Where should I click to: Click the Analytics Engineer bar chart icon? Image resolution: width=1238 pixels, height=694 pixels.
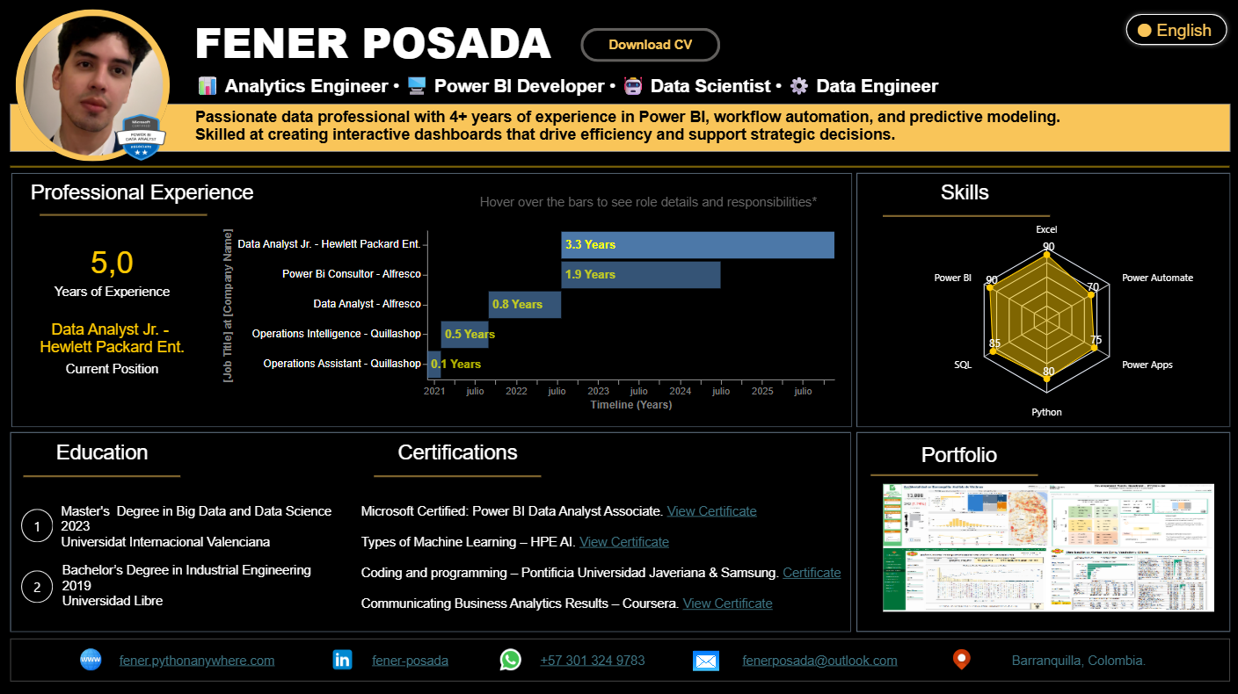[208, 85]
